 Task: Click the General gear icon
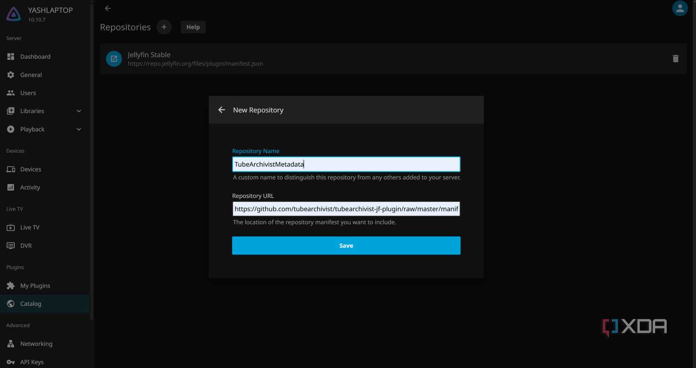tap(11, 75)
